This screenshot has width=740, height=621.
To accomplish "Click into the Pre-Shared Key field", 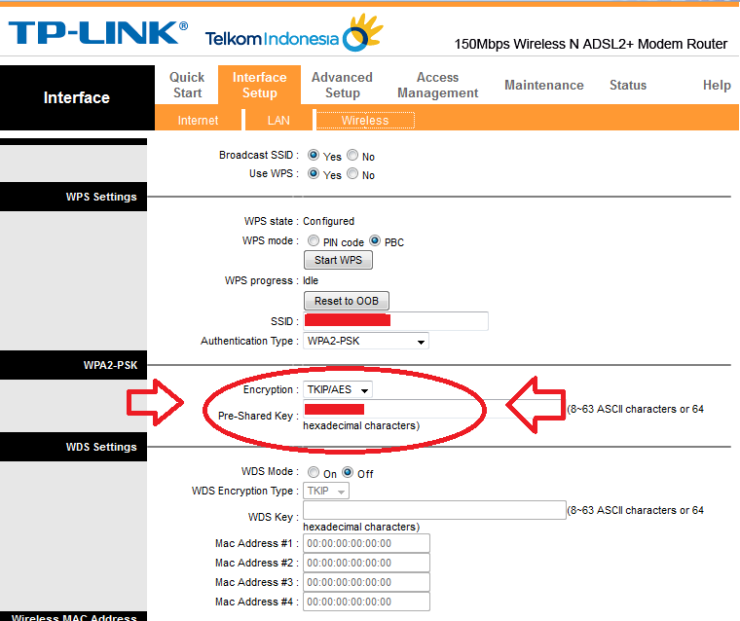I will coord(434,409).
